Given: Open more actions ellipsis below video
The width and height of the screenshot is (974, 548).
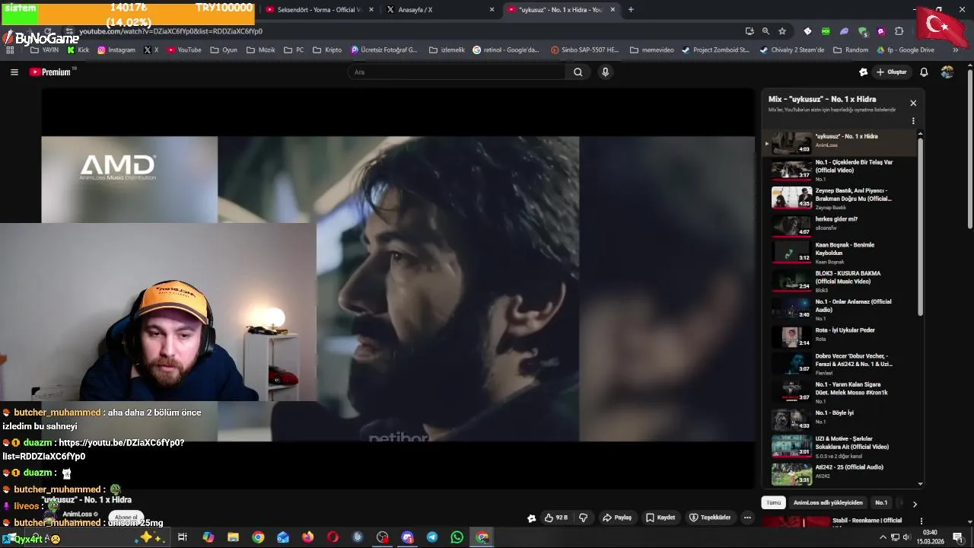Looking at the screenshot, I should click(747, 518).
